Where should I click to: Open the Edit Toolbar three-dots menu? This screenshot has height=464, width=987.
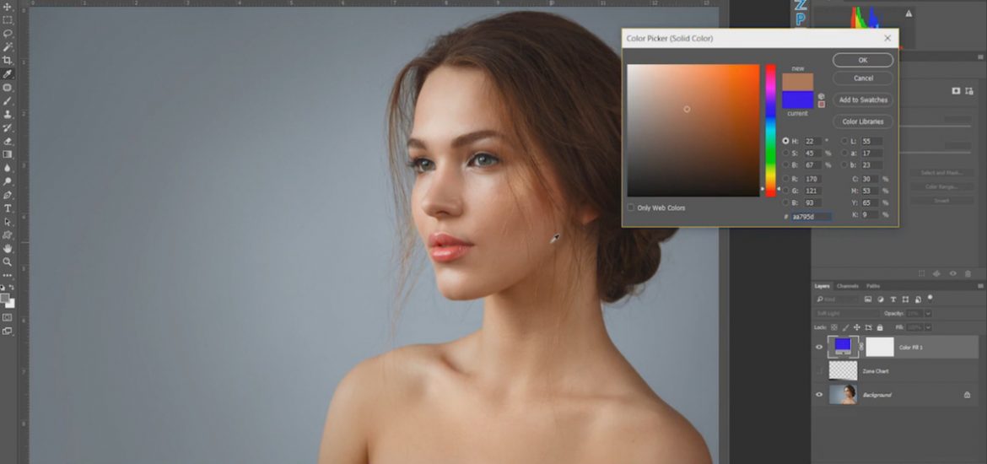click(x=8, y=275)
